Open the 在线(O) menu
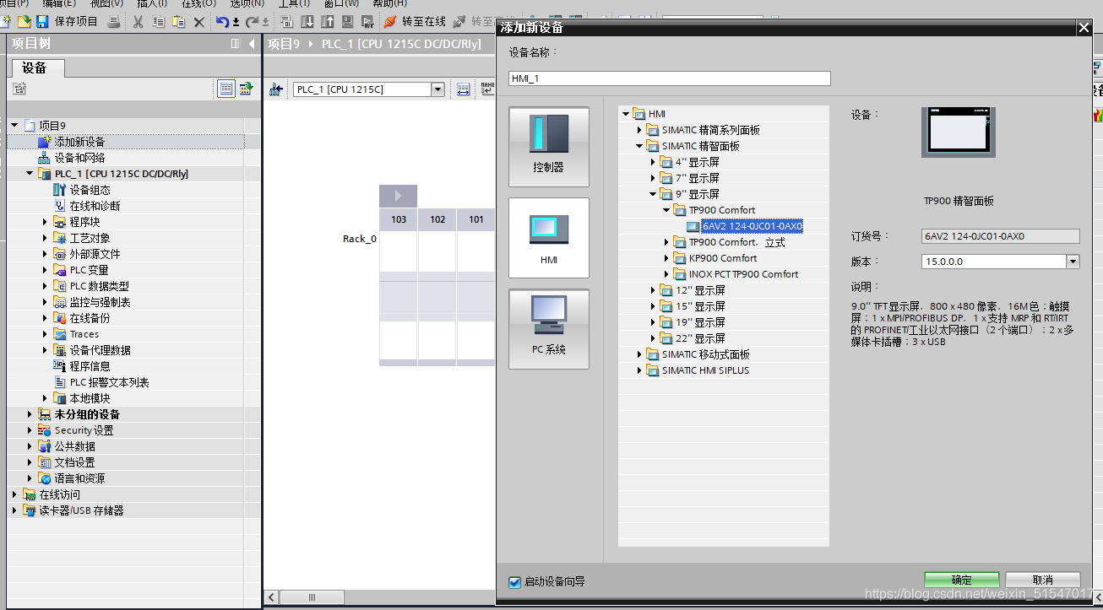The image size is (1103, 610). pyautogui.click(x=198, y=3)
